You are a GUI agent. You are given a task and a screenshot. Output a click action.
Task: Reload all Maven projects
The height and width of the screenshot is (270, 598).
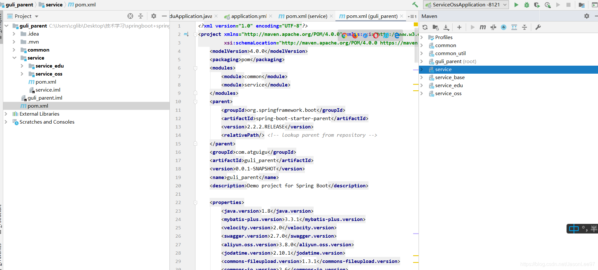[425, 27]
